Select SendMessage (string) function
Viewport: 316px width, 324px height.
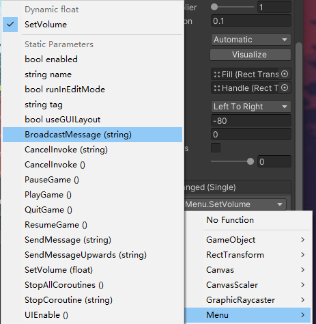pyautogui.click(x=92, y=240)
